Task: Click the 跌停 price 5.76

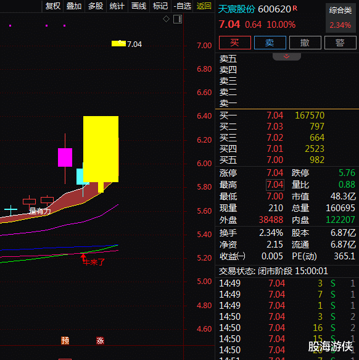Action: (x=347, y=173)
